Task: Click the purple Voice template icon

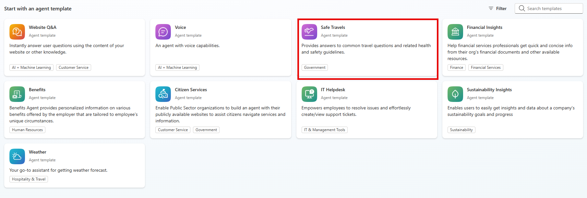Action: pyautogui.click(x=163, y=32)
